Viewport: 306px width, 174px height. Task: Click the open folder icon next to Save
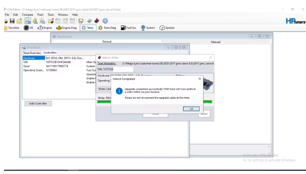[19, 21]
